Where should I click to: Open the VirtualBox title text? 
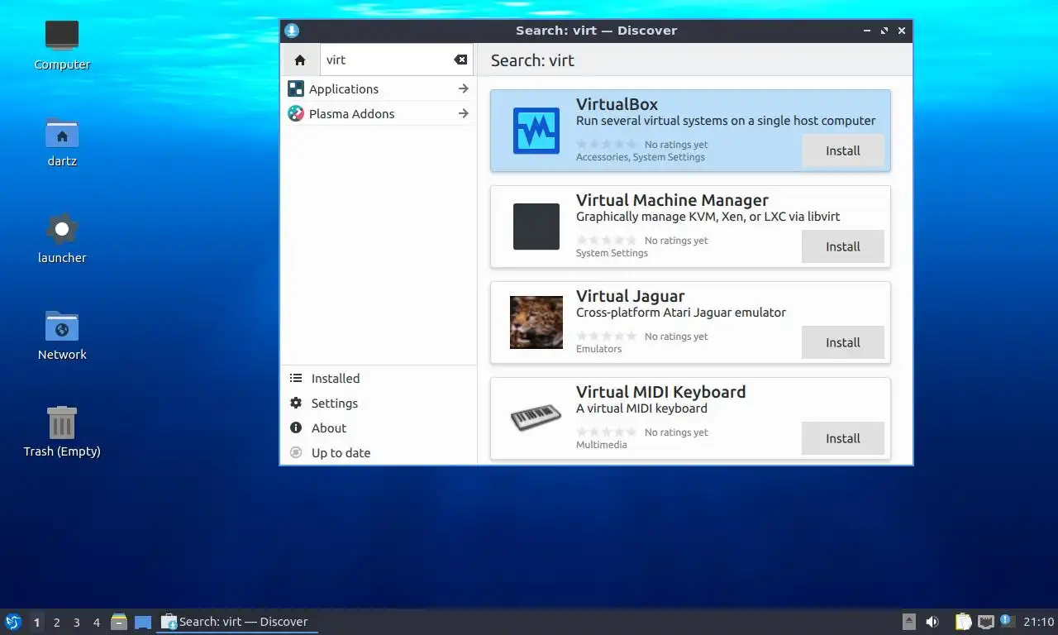(617, 104)
